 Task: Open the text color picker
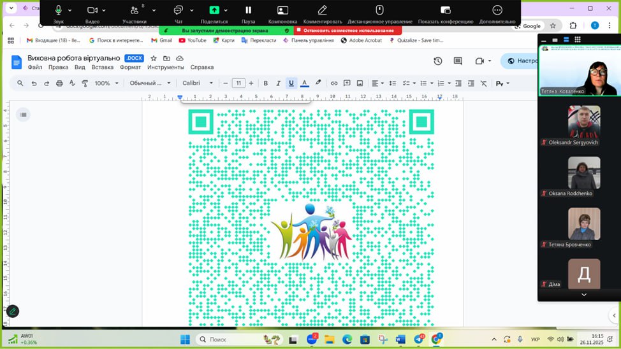(x=304, y=83)
